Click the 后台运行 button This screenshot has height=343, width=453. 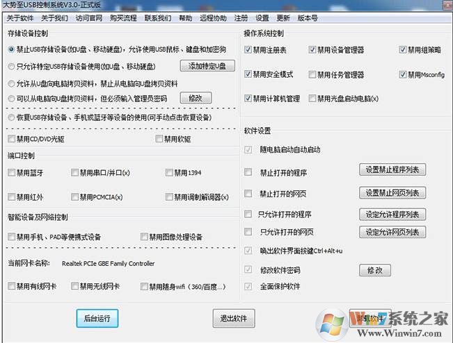(x=97, y=318)
